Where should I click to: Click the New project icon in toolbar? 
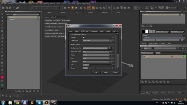pyautogui.click(x=3, y=8)
